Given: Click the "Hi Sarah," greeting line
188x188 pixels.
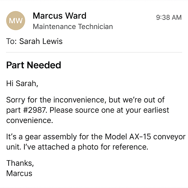Looking at the screenshot, I should pos(22,83).
